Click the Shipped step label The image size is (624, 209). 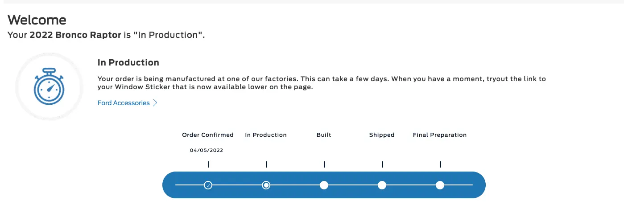click(x=382, y=135)
